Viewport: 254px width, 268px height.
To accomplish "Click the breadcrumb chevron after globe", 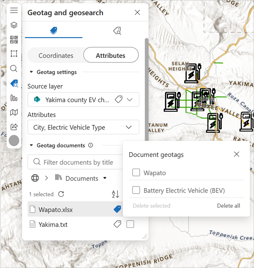I will (x=47, y=178).
